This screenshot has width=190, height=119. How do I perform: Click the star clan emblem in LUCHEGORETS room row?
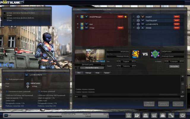[138, 24]
